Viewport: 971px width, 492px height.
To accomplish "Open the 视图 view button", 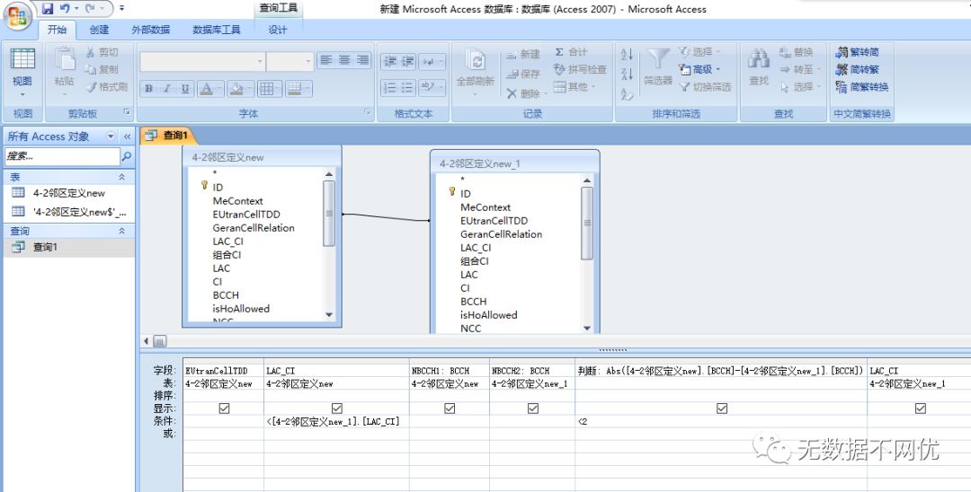I will [x=22, y=72].
